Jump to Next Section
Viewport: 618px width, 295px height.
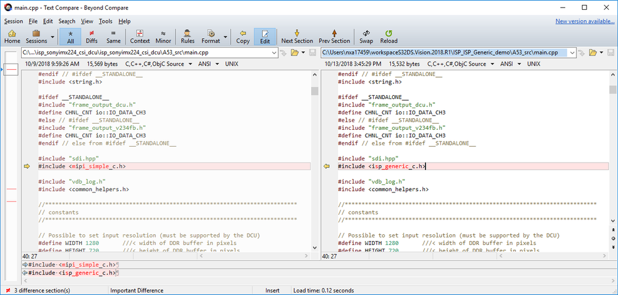297,36
